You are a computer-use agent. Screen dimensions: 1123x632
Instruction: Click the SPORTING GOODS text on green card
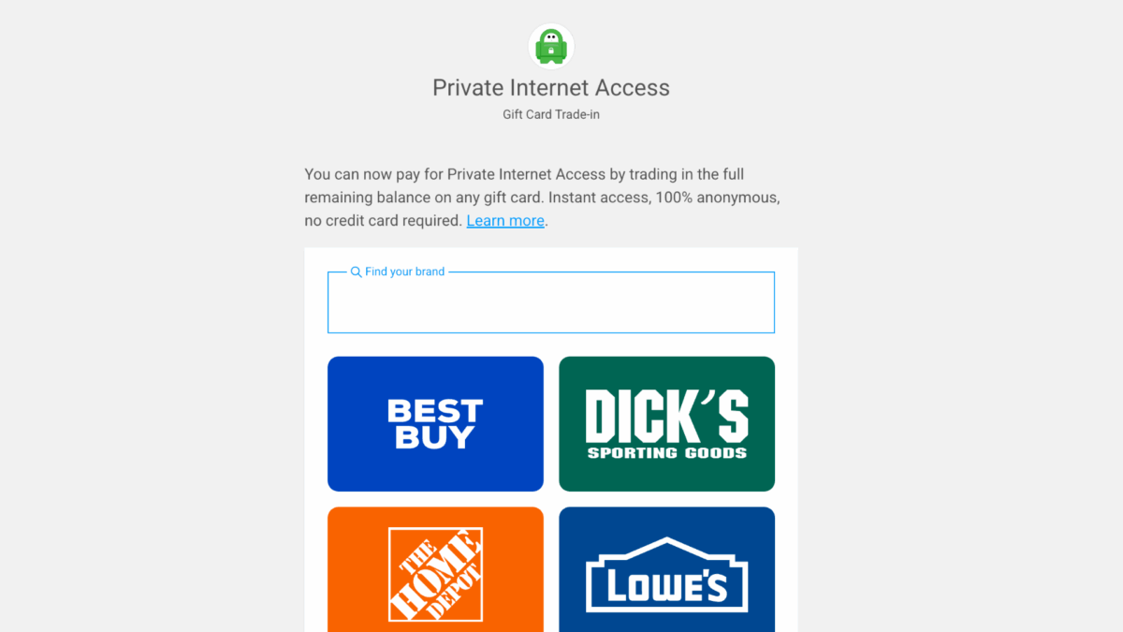(x=667, y=453)
